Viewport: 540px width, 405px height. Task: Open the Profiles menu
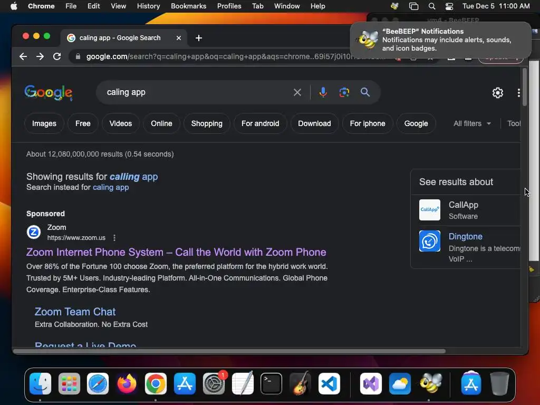229,6
